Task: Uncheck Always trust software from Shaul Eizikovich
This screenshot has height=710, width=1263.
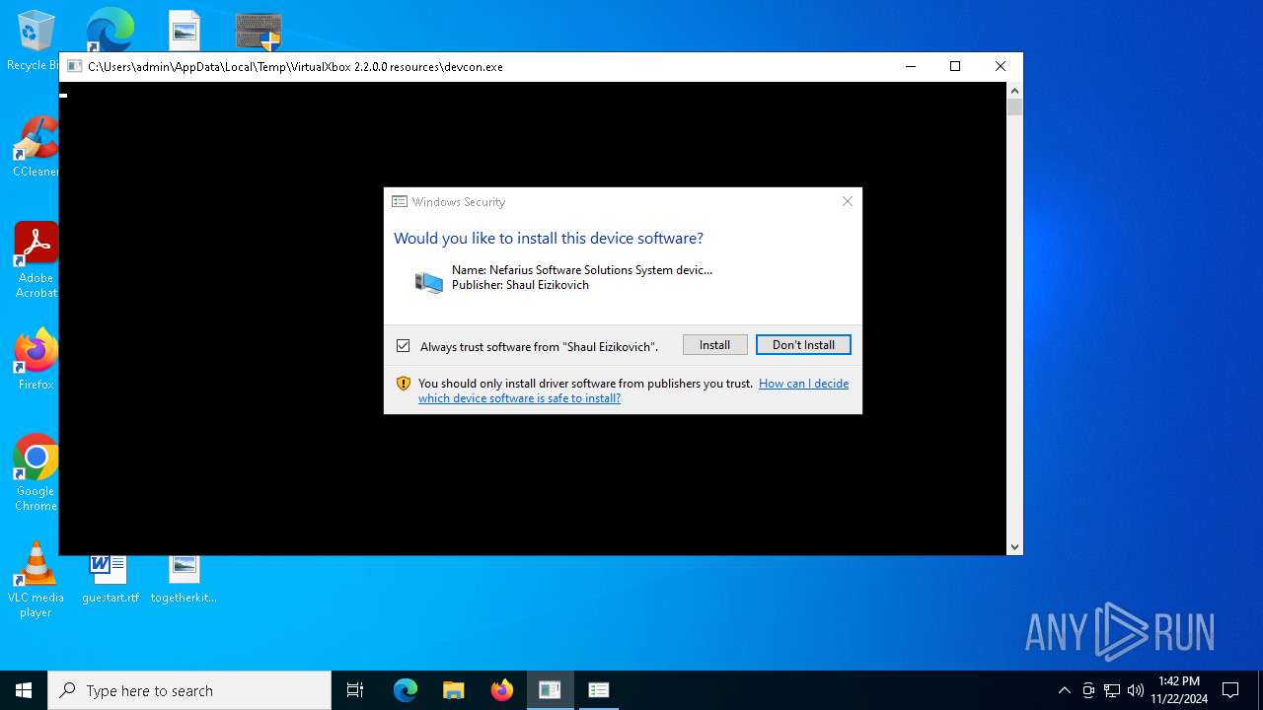Action: (403, 346)
